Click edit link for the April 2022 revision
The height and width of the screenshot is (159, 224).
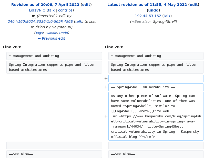pos(86,5)
